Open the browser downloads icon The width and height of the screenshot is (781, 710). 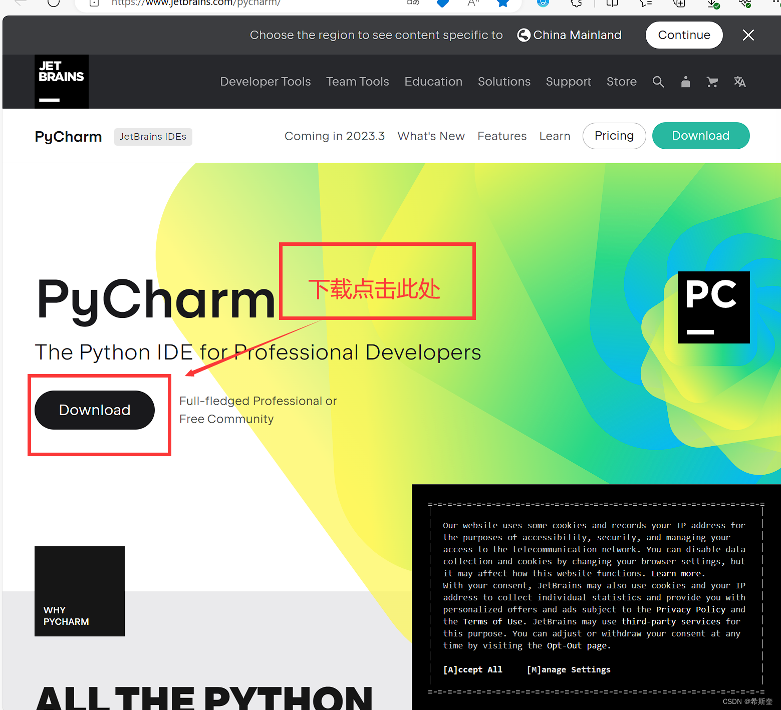(x=713, y=4)
